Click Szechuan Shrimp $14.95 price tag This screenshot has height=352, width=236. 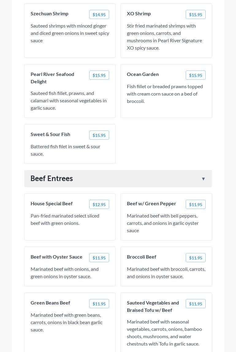(x=99, y=15)
